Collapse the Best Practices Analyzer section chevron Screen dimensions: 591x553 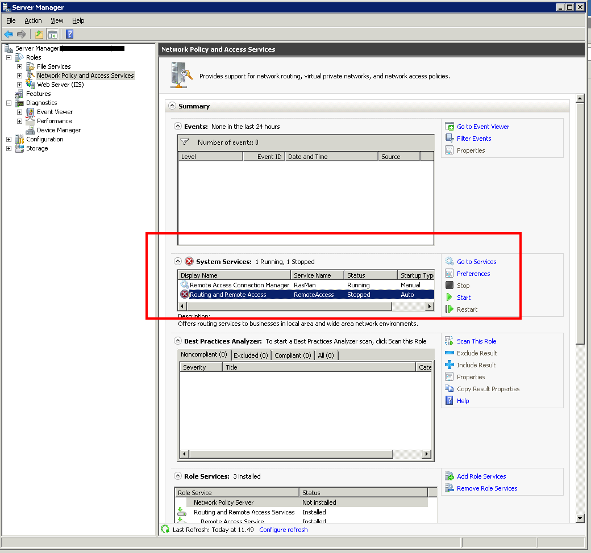tap(178, 341)
